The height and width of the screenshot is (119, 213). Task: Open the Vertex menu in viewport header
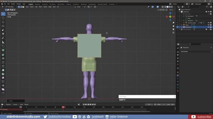click(45, 7)
